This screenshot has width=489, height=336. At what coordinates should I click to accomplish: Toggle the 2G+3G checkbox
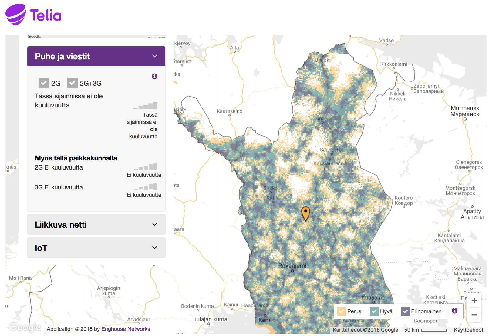click(73, 83)
